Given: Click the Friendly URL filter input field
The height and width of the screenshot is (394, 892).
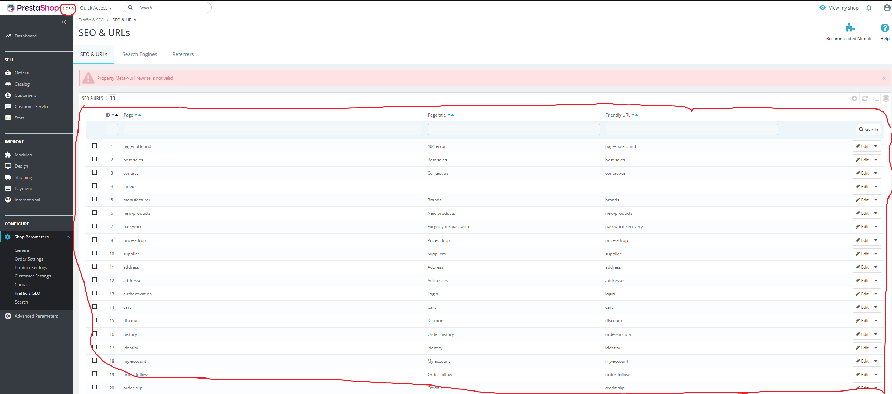Looking at the screenshot, I should 691,130.
